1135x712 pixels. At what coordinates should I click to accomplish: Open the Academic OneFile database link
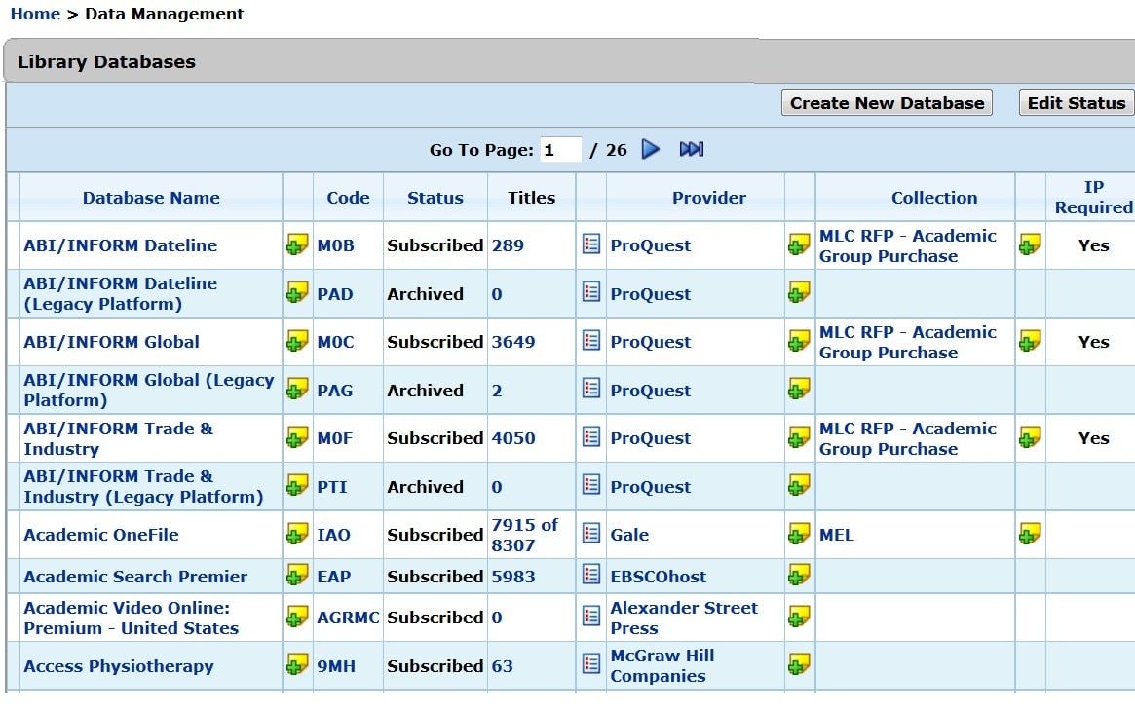[101, 535]
